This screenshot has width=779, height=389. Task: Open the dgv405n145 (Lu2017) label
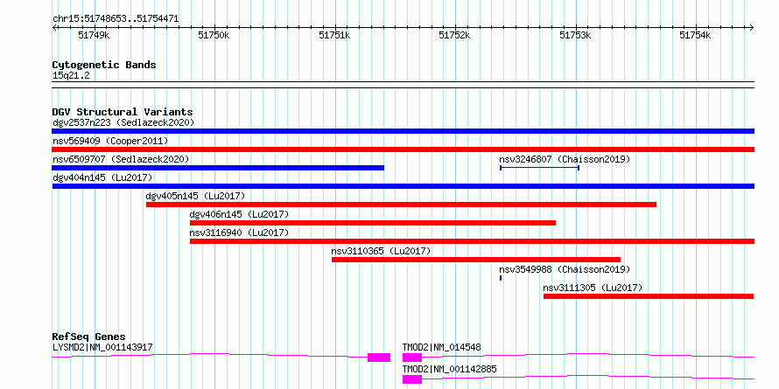196,196
